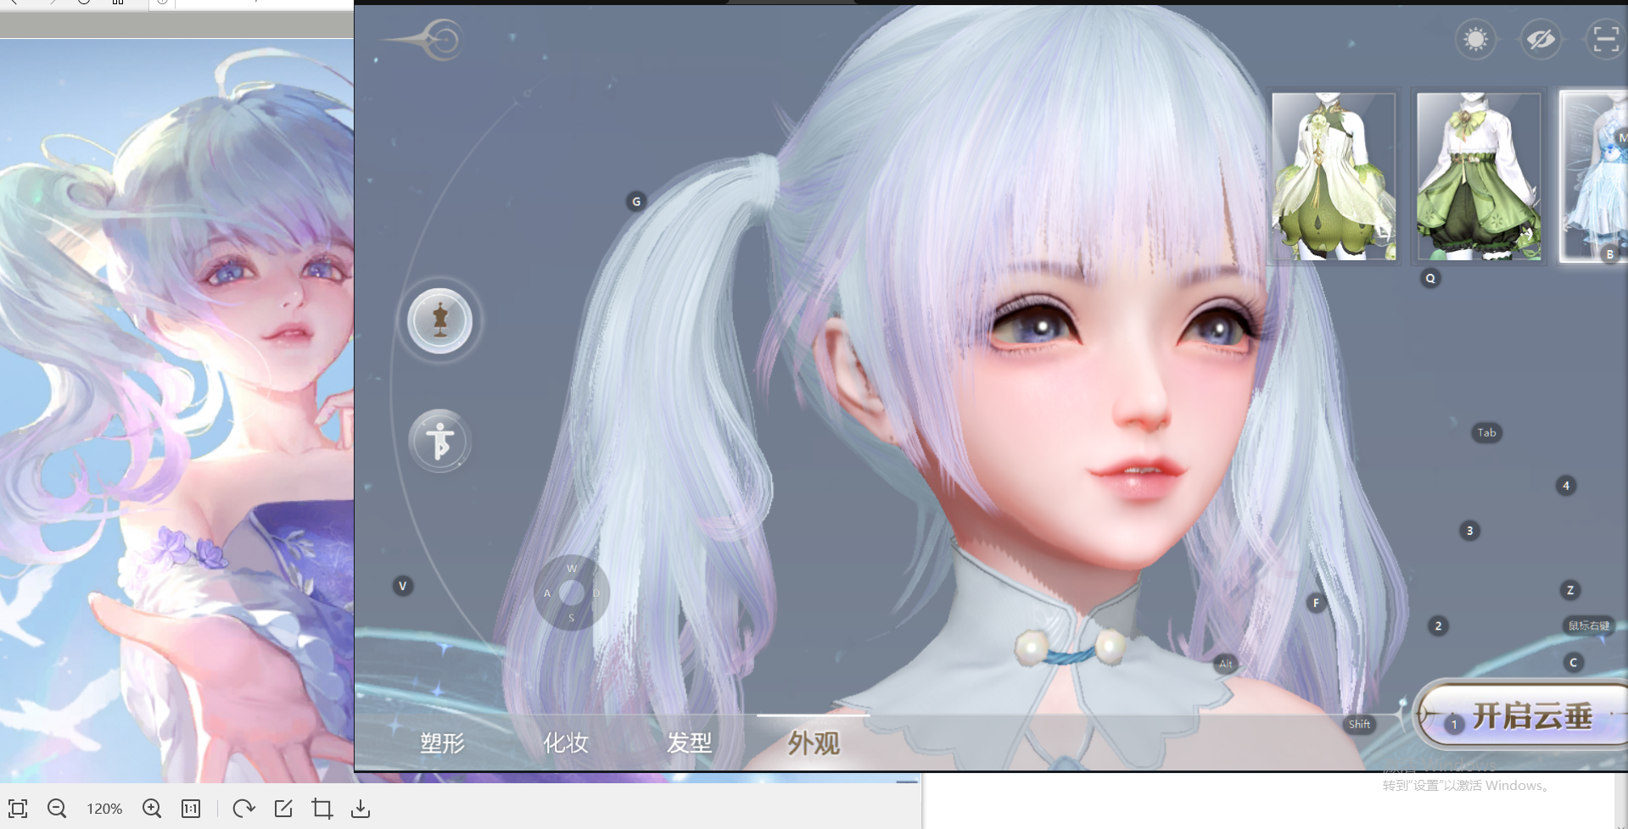
Task: Download the image from the viewer
Action: point(361,809)
